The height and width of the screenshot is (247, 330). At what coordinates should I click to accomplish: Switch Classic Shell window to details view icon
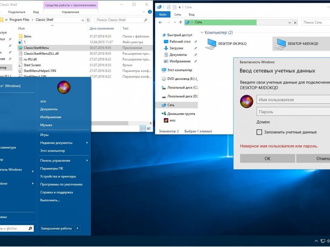[143, 128]
